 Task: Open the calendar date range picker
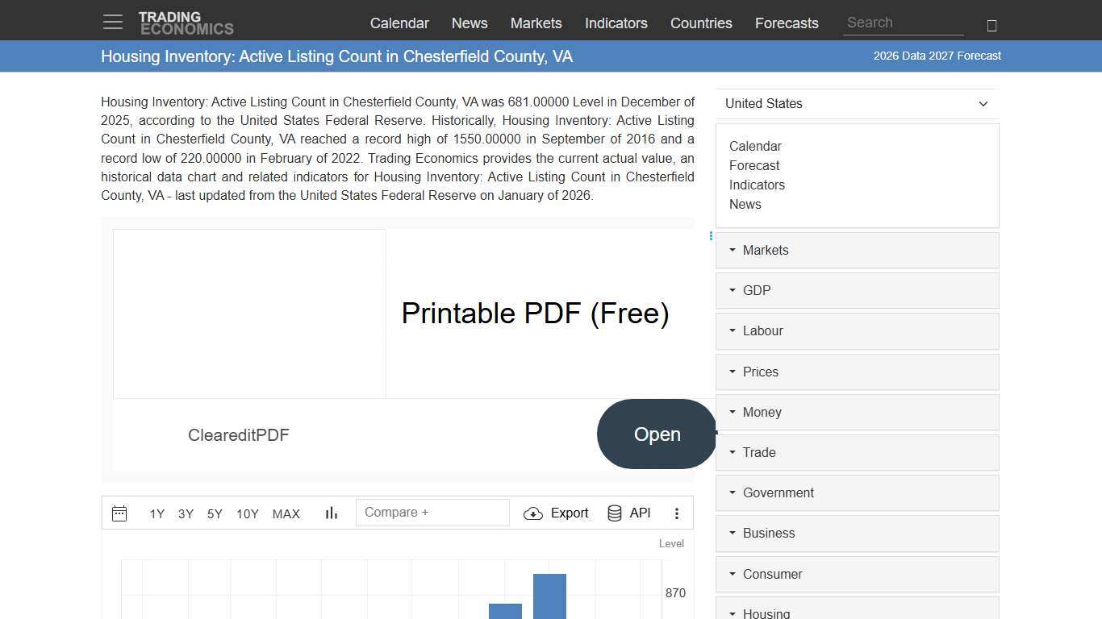[x=119, y=513]
